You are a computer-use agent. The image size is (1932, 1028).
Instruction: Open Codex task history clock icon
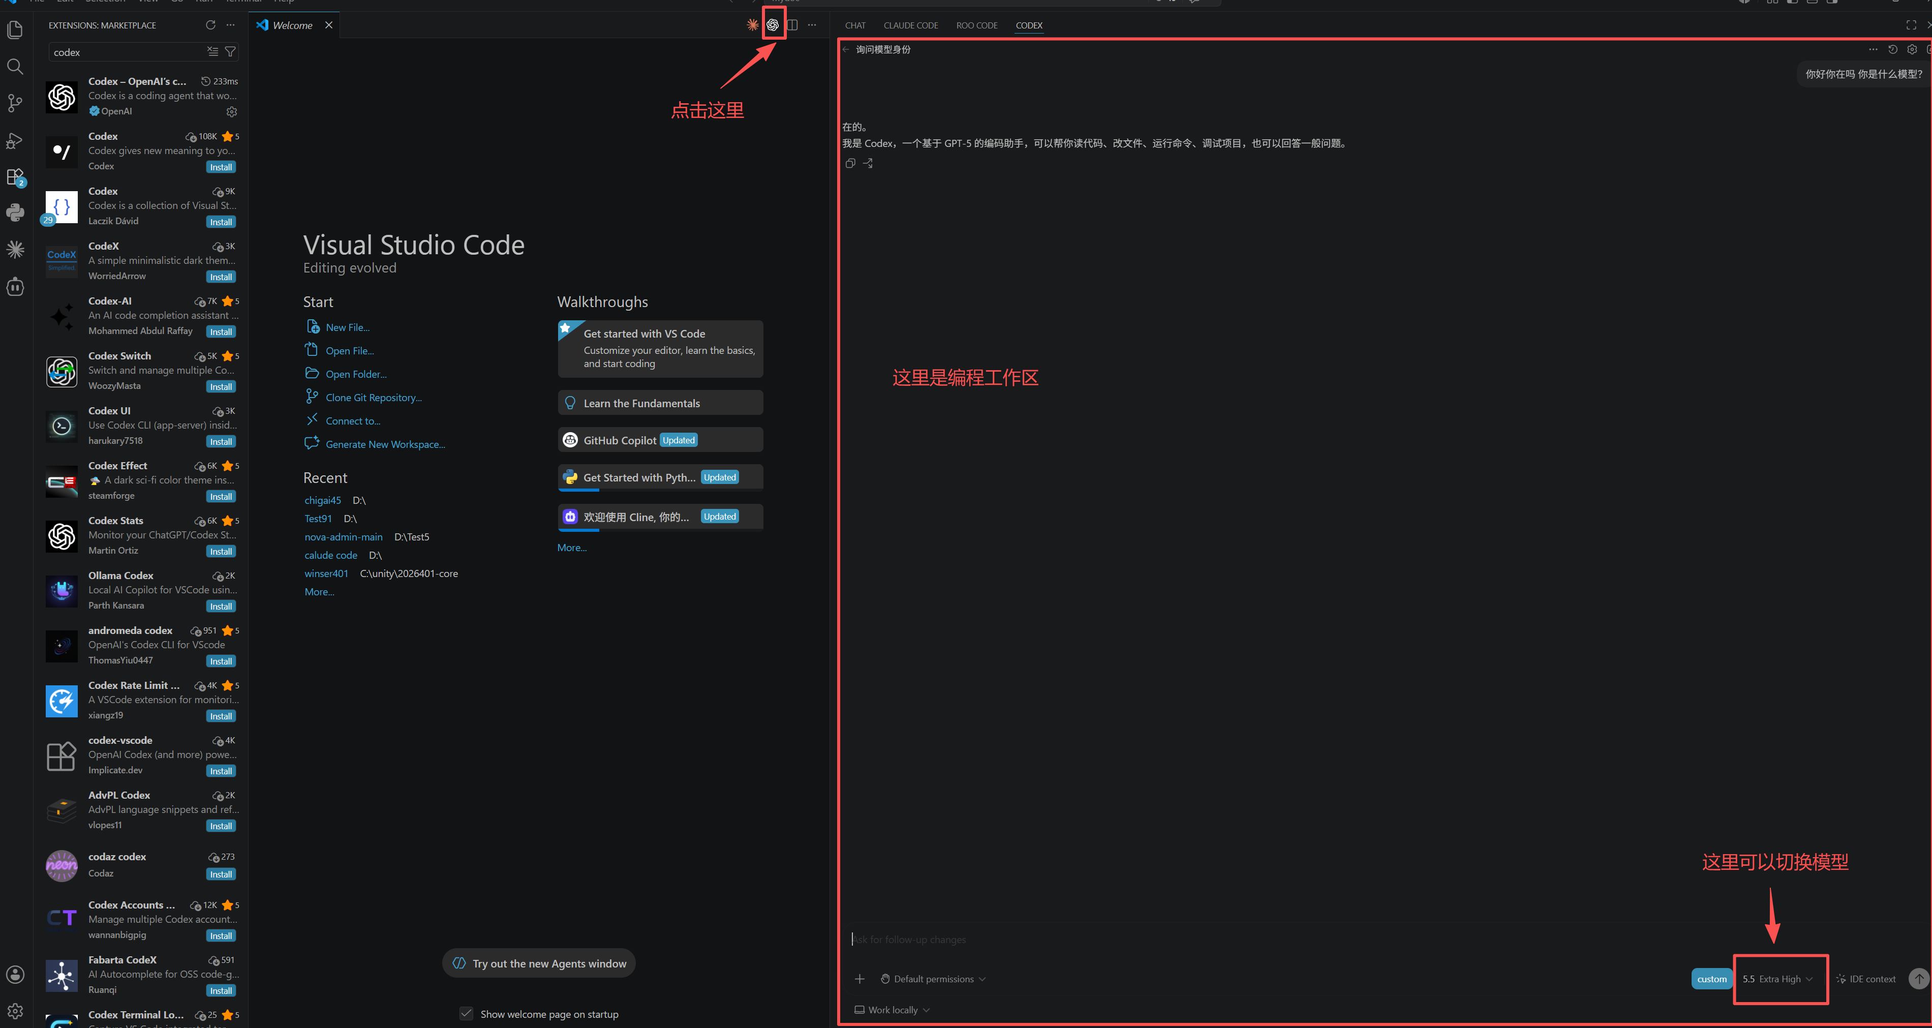(x=1893, y=49)
